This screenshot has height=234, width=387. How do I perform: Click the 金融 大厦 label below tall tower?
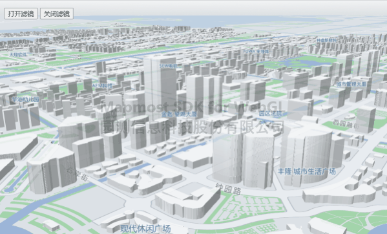179,114
